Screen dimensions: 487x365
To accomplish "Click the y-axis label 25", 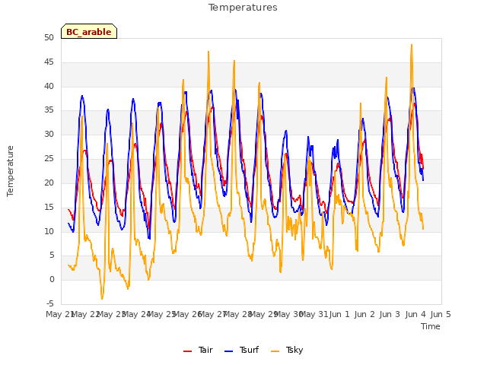I will coord(49,159).
